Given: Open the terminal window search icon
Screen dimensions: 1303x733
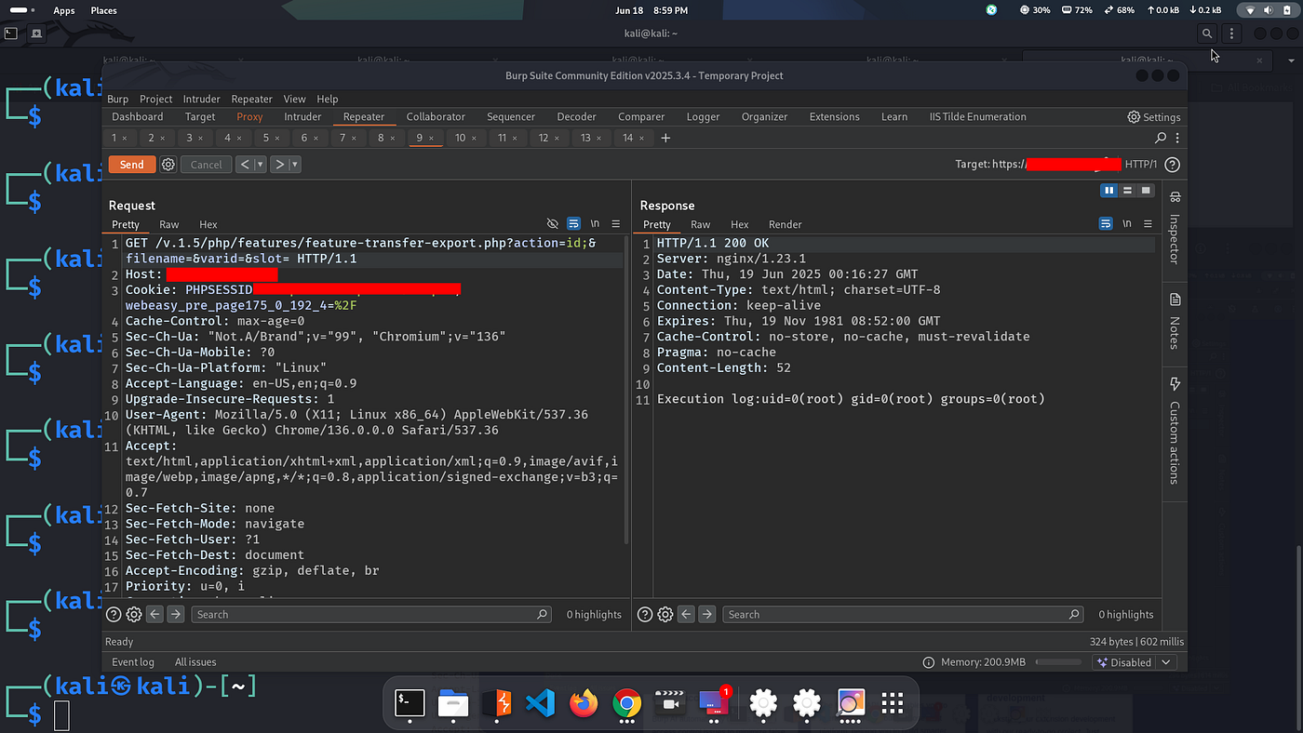Looking at the screenshot, I should 1207,33.
